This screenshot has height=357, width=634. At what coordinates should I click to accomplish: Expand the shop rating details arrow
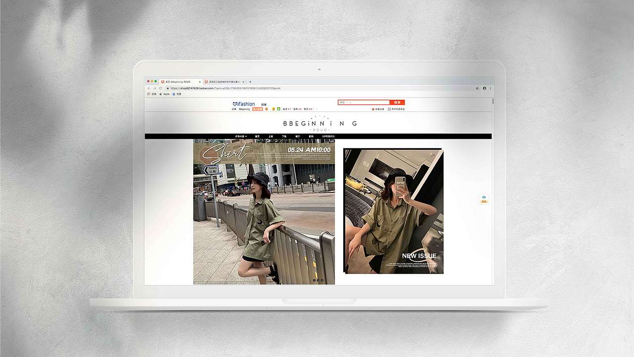click(x=317, y=109)
